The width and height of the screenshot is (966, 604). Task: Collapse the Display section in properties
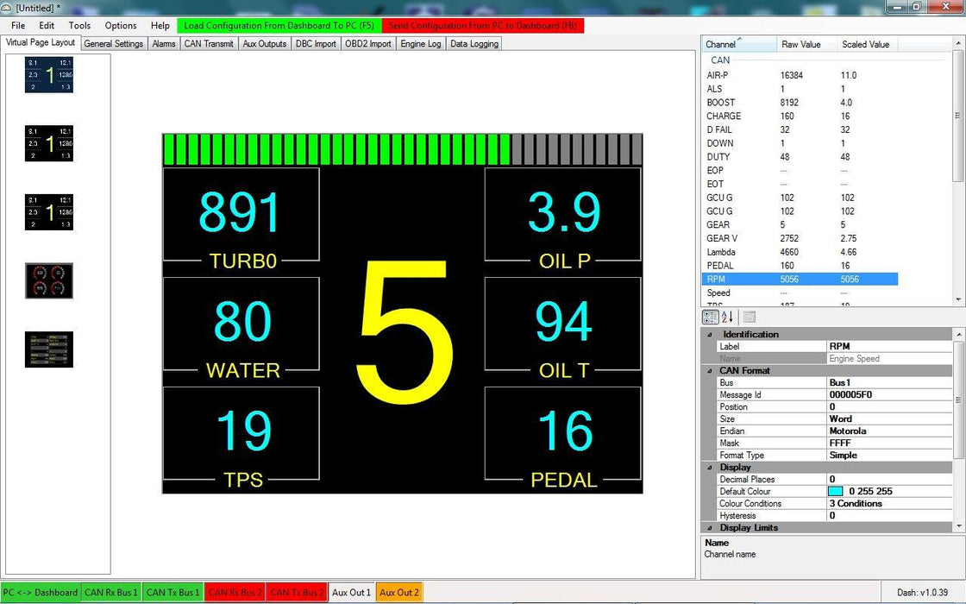(x=709, y=467)
